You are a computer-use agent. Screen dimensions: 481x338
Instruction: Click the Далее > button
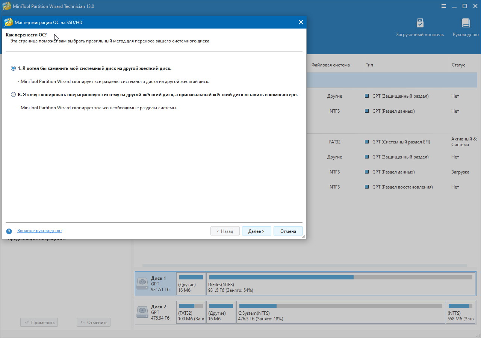256,231
